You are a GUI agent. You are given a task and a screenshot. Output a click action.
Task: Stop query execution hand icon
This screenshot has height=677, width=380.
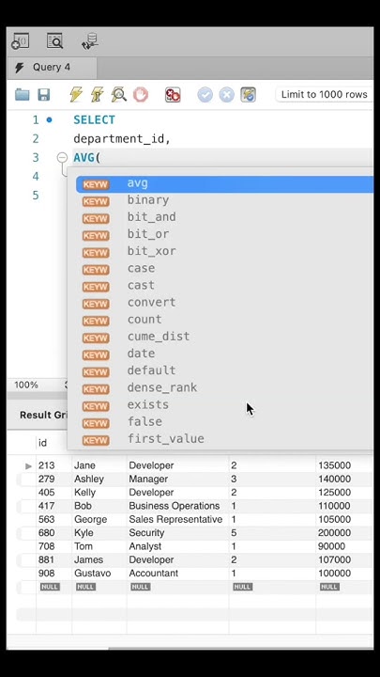pos(141,95)
